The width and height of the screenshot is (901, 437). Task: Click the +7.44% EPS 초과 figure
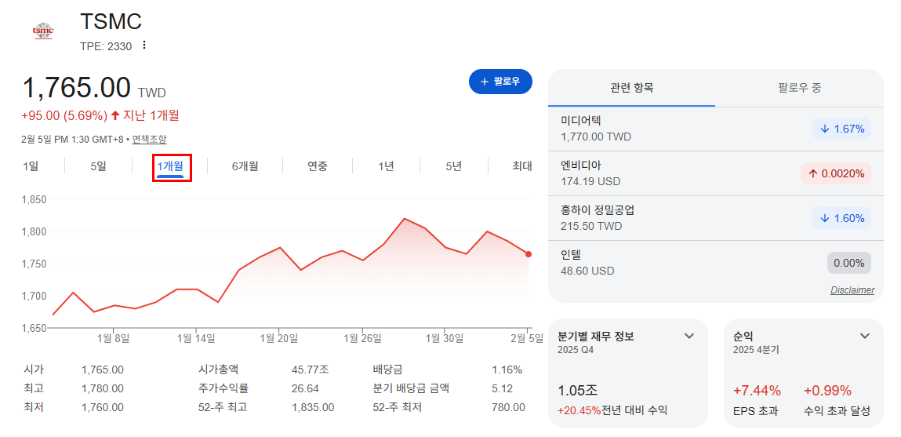[757, 391]
